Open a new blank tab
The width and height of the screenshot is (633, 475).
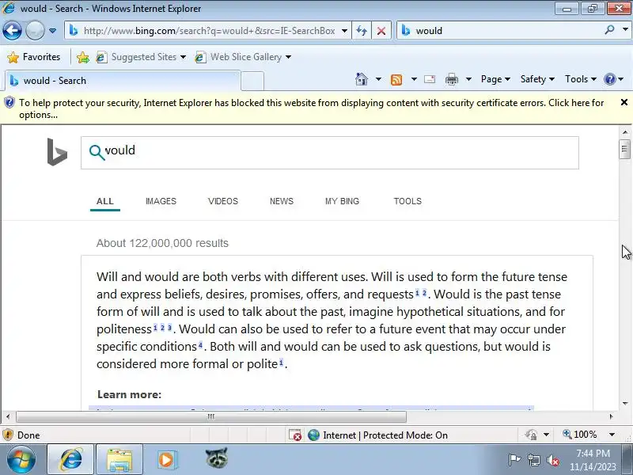pyautogui.click(x=252, y=81)
